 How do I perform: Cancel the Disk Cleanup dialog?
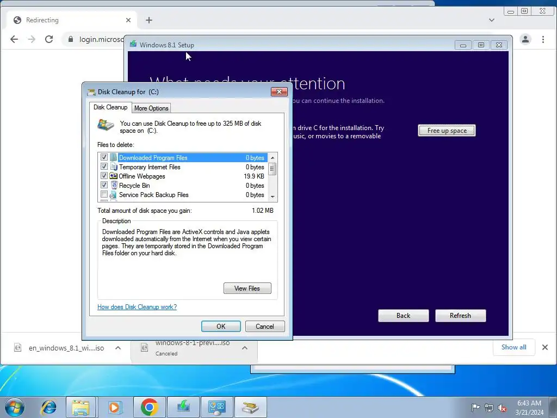click(265, 327)
